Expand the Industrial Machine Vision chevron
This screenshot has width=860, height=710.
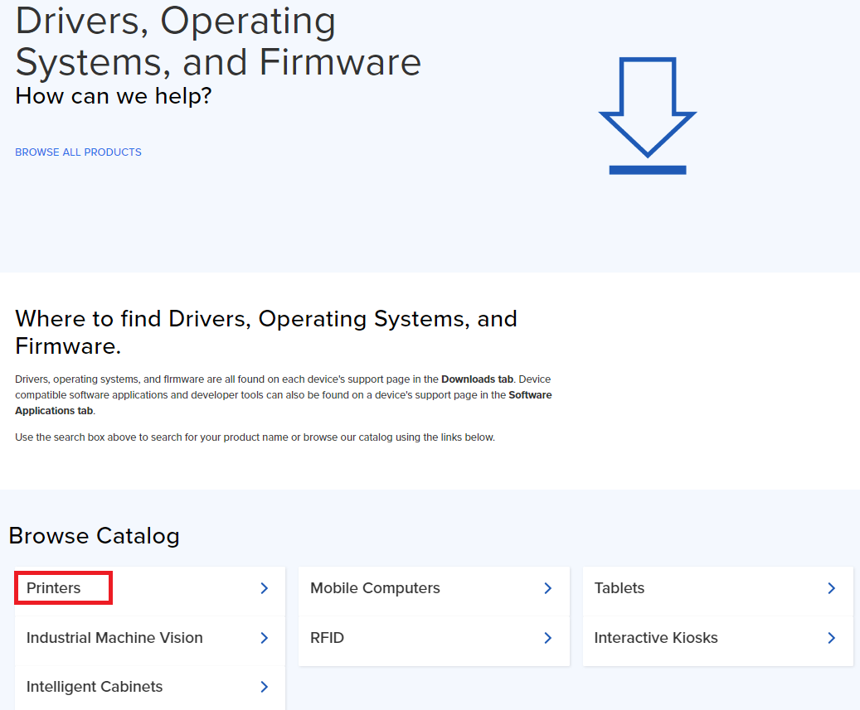264,638
